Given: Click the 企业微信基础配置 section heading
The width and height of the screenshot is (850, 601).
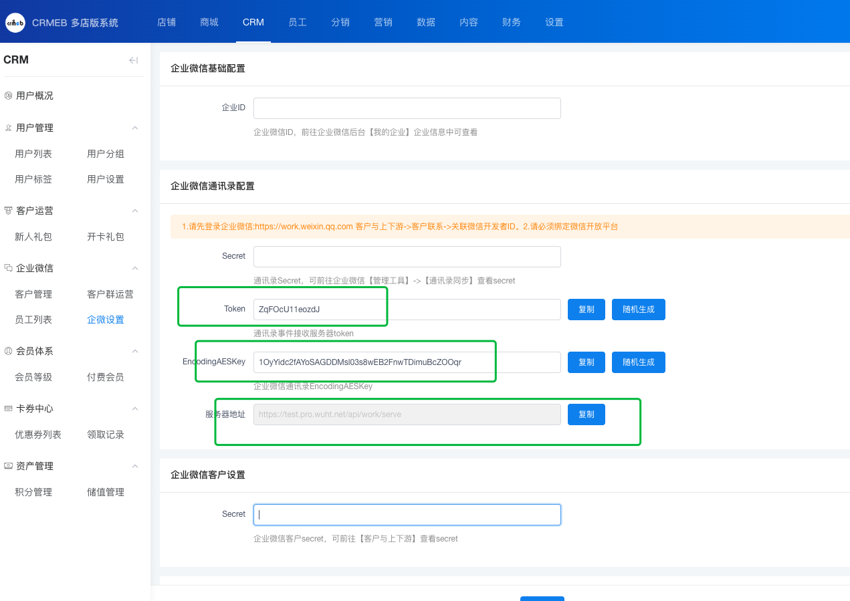Looking at the screenshot, I should point(208,68).
